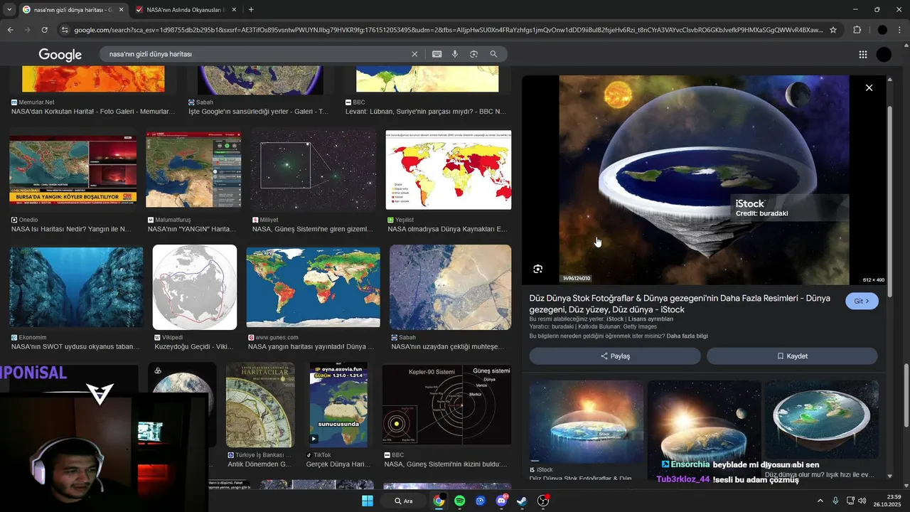Open the on-screen keyboard input tool
910x512 pixels.
tap(437, 54)
